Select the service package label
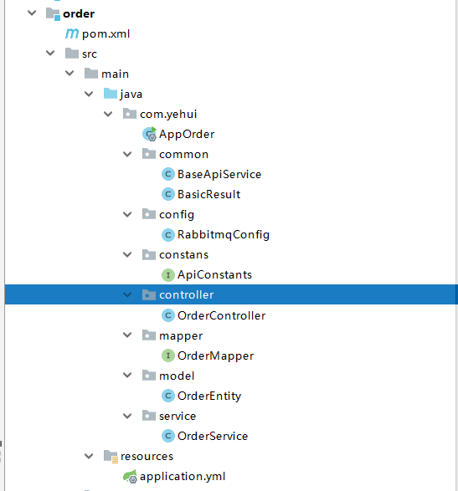Screen dimensions: 458x491 coord(178,417)
